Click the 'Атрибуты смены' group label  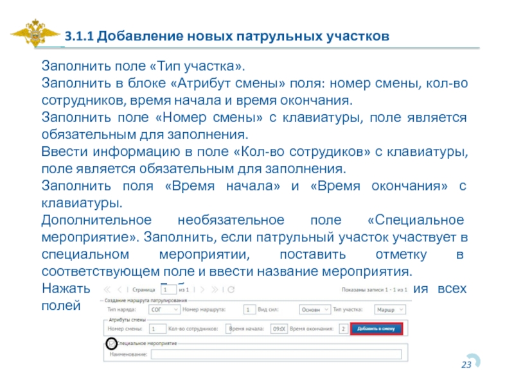coord(127,320)
